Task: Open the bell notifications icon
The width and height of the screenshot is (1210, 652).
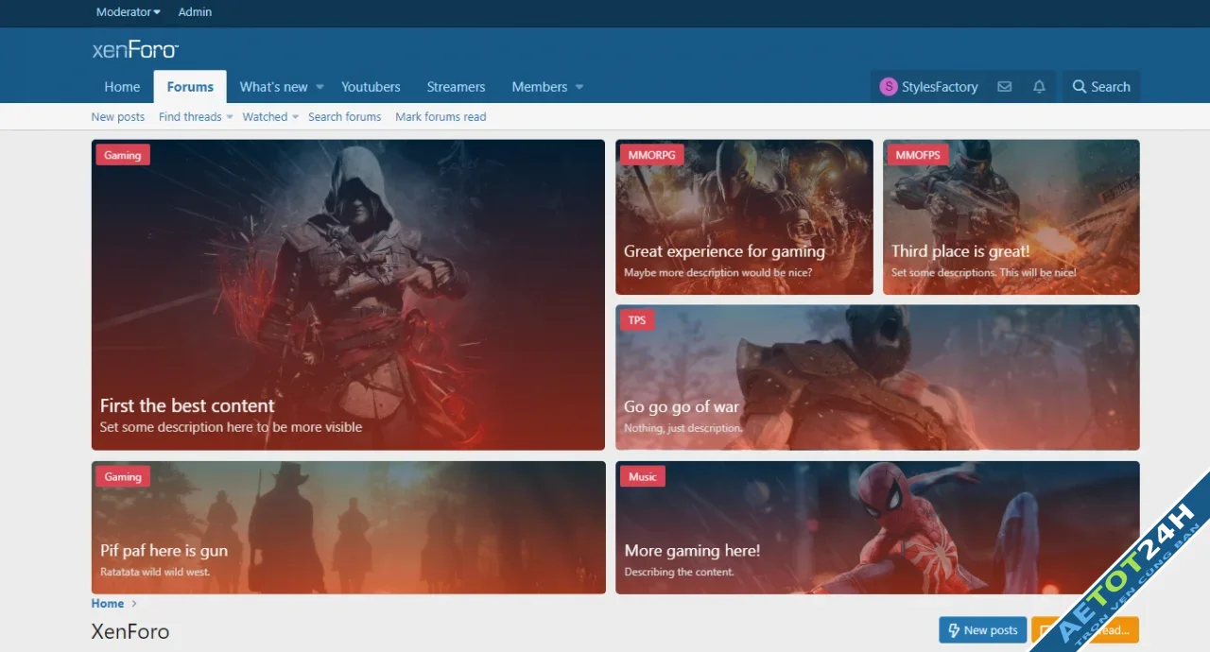Action: 1039,86
